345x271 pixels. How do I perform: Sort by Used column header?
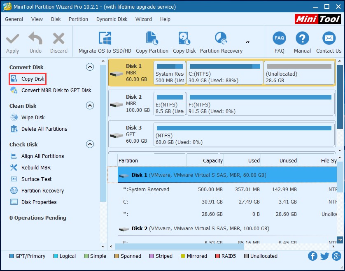point(242,161)
